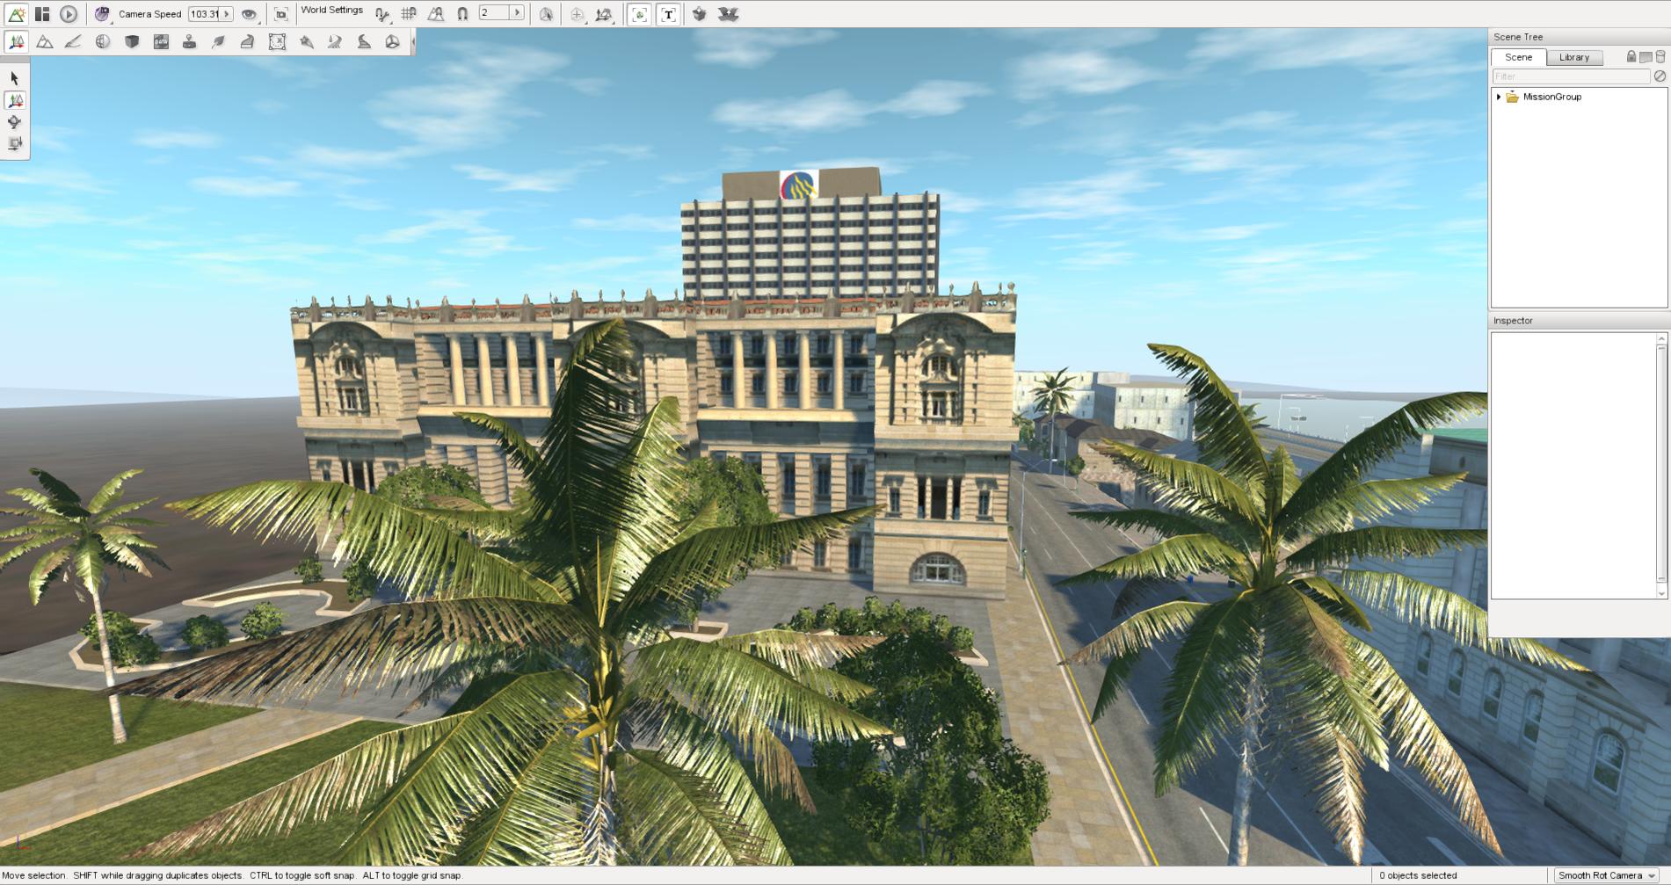The height and width of the screenshot is (885, 1671).
Task: Open the Mesh Road Editor
Action: (x=248, y=41)
